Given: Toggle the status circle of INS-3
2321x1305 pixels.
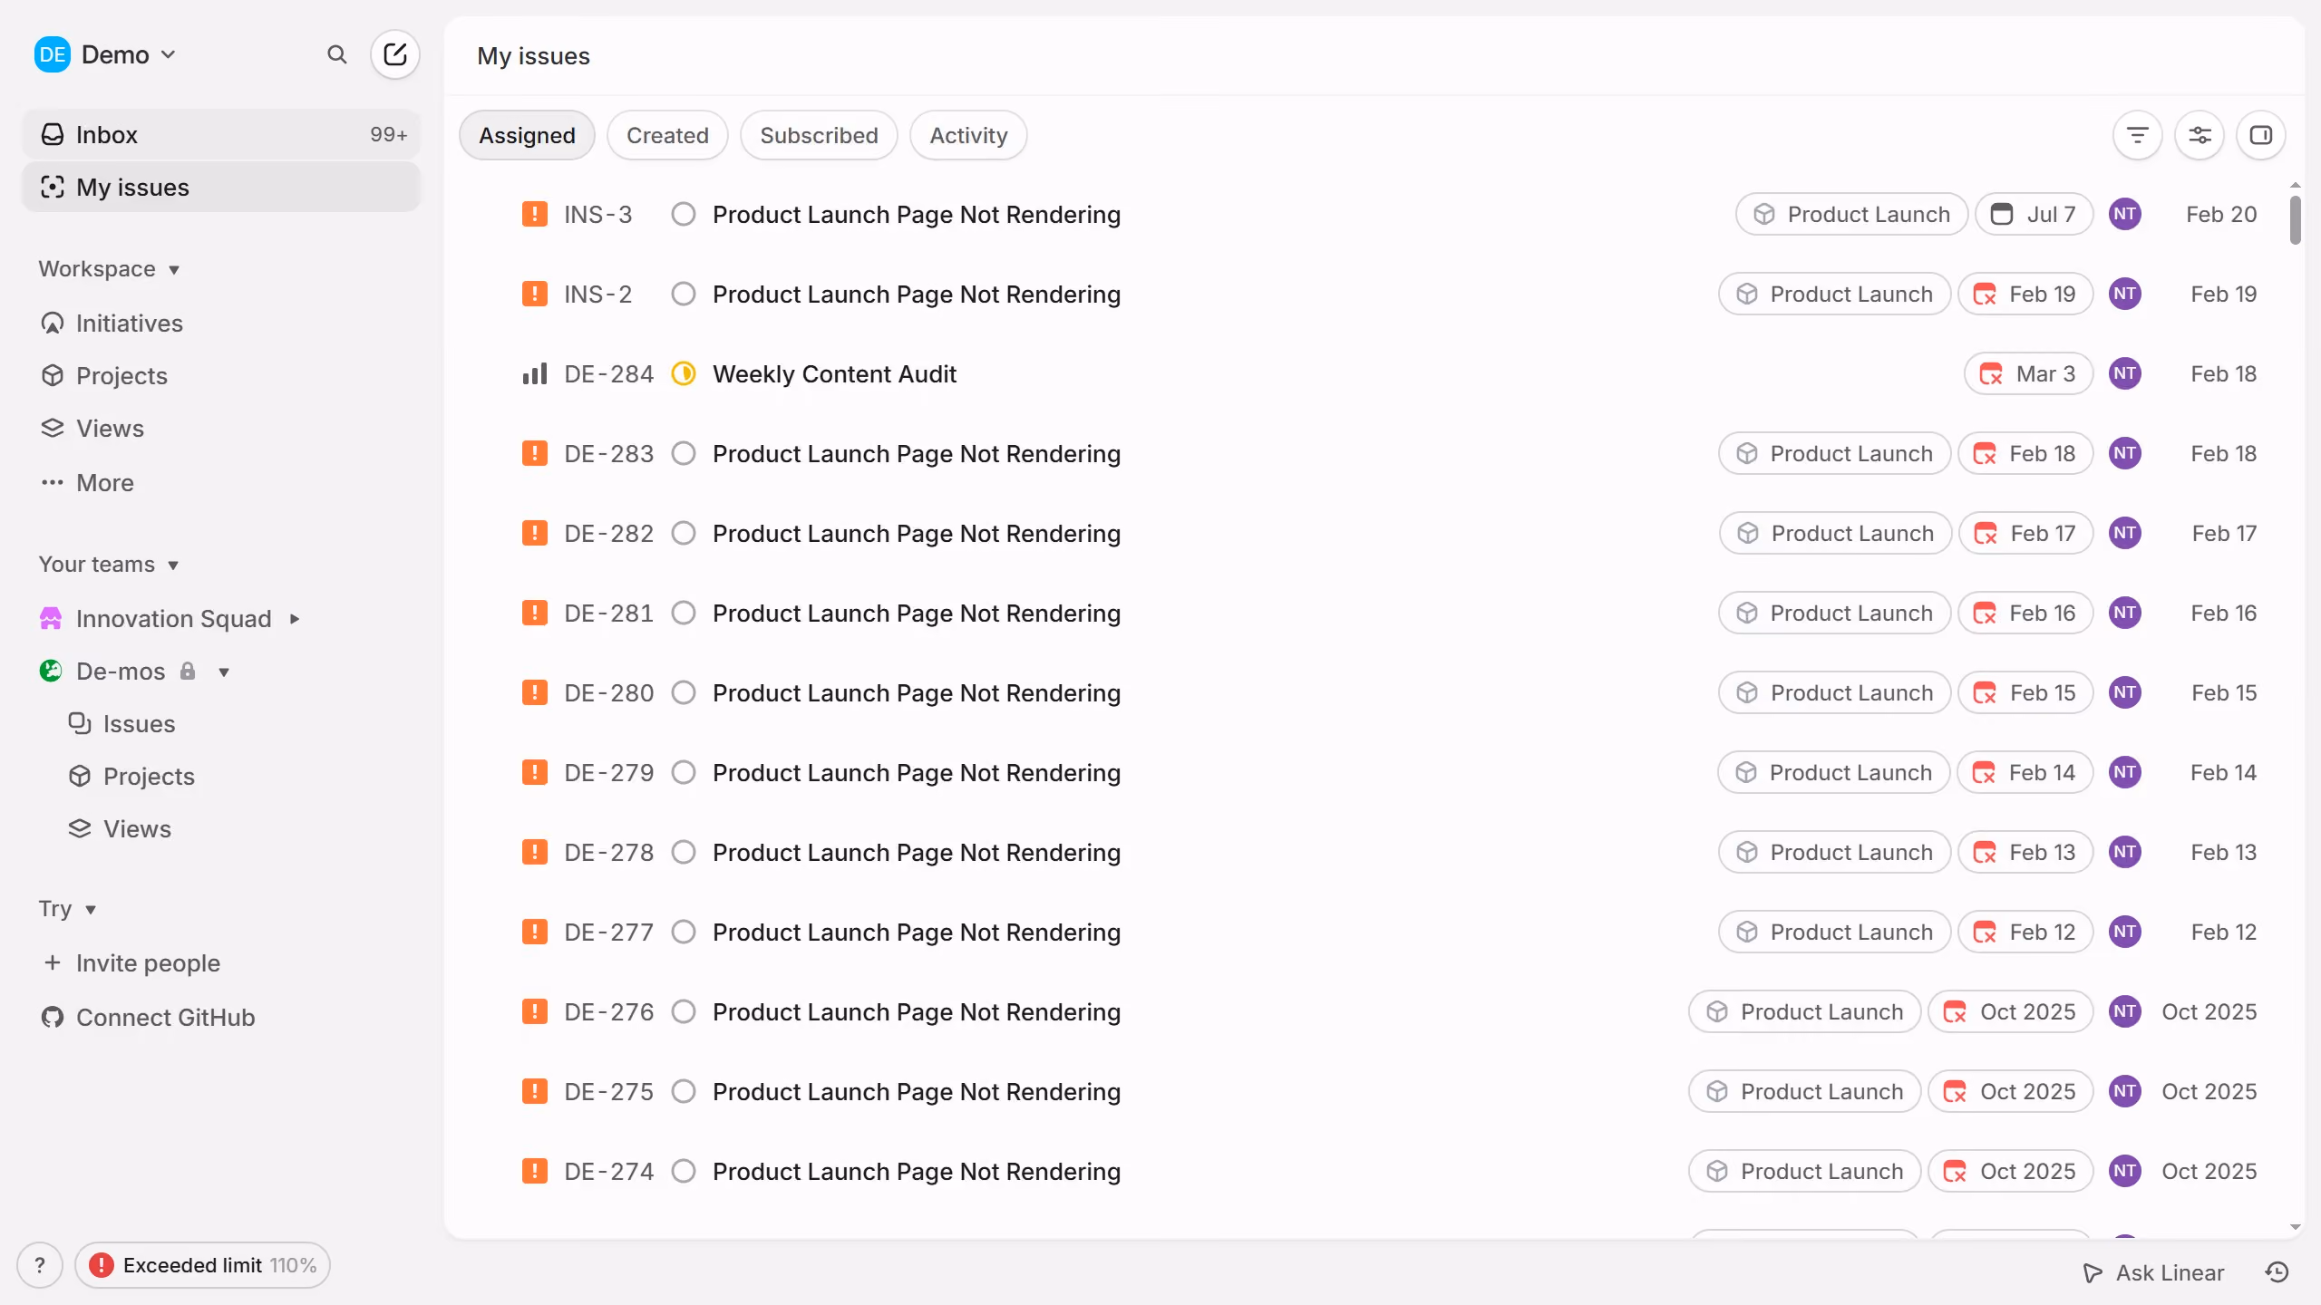Looking at the screenshot, I should (x=684, y=215).
